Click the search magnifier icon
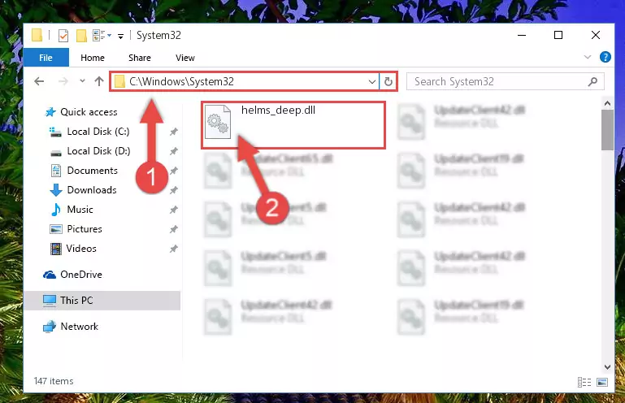 point(592,82)
